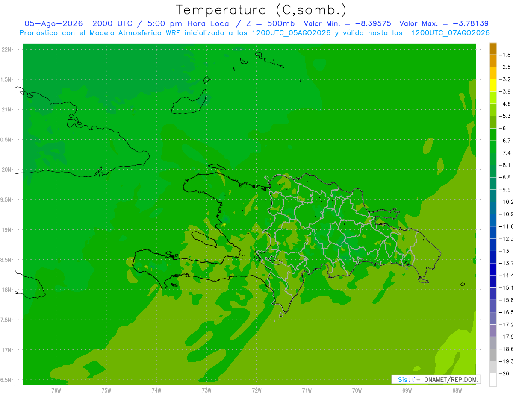Image resolution: width=513 pixels, height=396 pixels.
Task: Click the orange swatch between -1.8 and -2.5
Action: click(493, 61)
